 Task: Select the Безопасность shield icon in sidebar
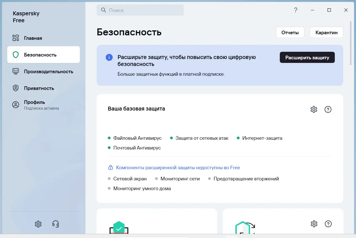tap(15, 55)
